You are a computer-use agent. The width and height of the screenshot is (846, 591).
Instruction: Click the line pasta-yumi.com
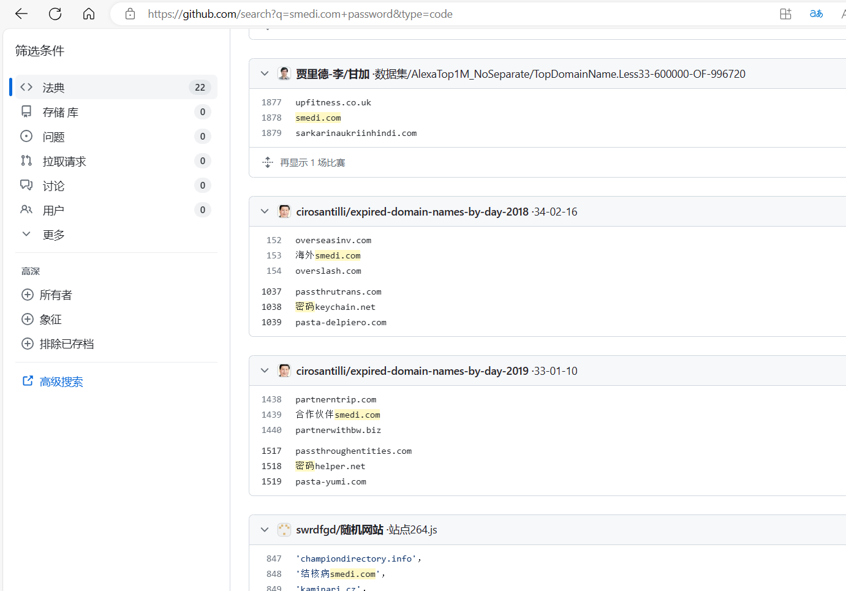(331, 481)
